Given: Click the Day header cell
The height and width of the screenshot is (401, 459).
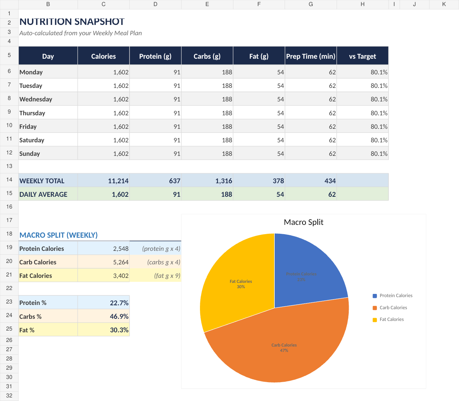Looking at the screenshot, I should click(48, 56).
